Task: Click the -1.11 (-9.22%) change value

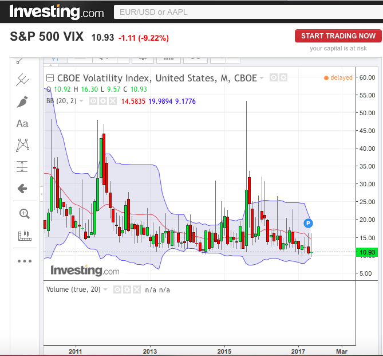Action: [x=143, y=38]
